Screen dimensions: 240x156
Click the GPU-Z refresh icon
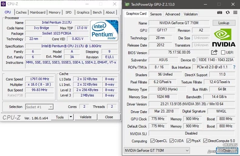(x=228, y=12)
